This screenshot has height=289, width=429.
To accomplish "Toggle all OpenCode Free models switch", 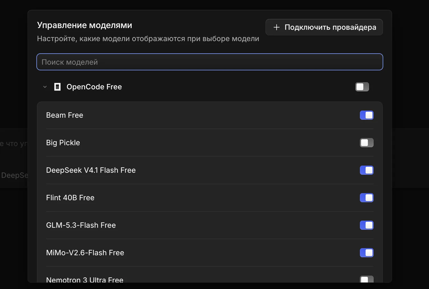I will [362, 87].
